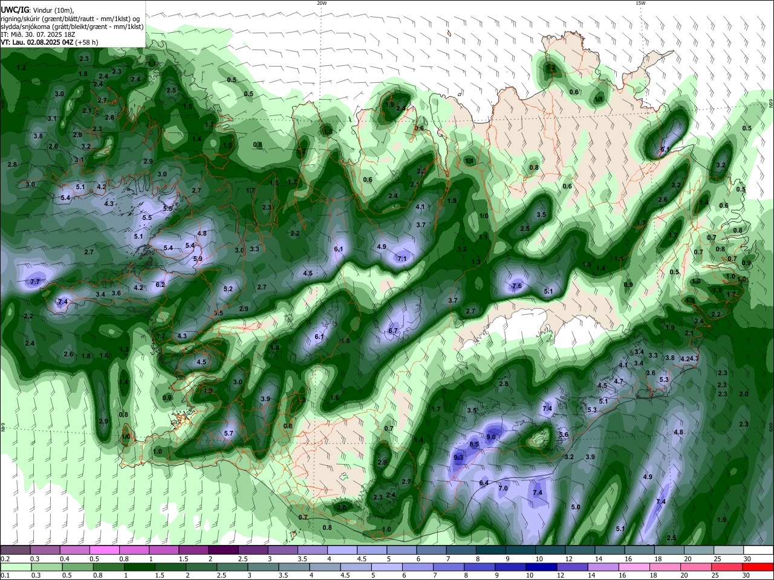Select the 7.7 value near the west edge
This screenshot has height=580, width=774.
pyautogui.click(x=35, y=282)
